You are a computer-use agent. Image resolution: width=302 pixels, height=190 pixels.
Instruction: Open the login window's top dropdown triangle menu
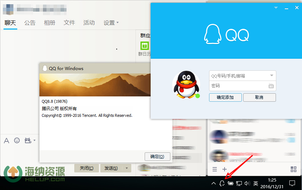(x=276, y=8)
